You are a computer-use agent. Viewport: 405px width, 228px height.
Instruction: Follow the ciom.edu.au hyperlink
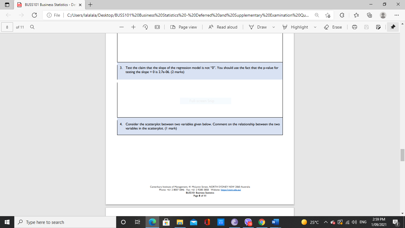[x=231, y=189]
